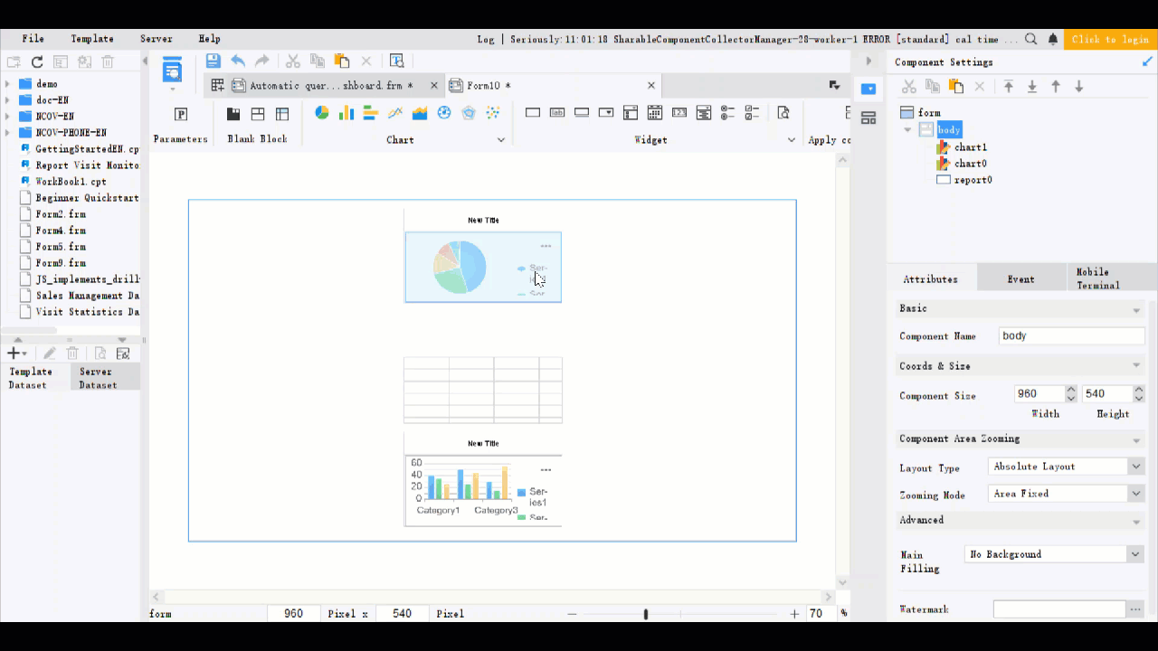Click the Component Name input field
The image size is (1158, 651).
point(1072,336)
